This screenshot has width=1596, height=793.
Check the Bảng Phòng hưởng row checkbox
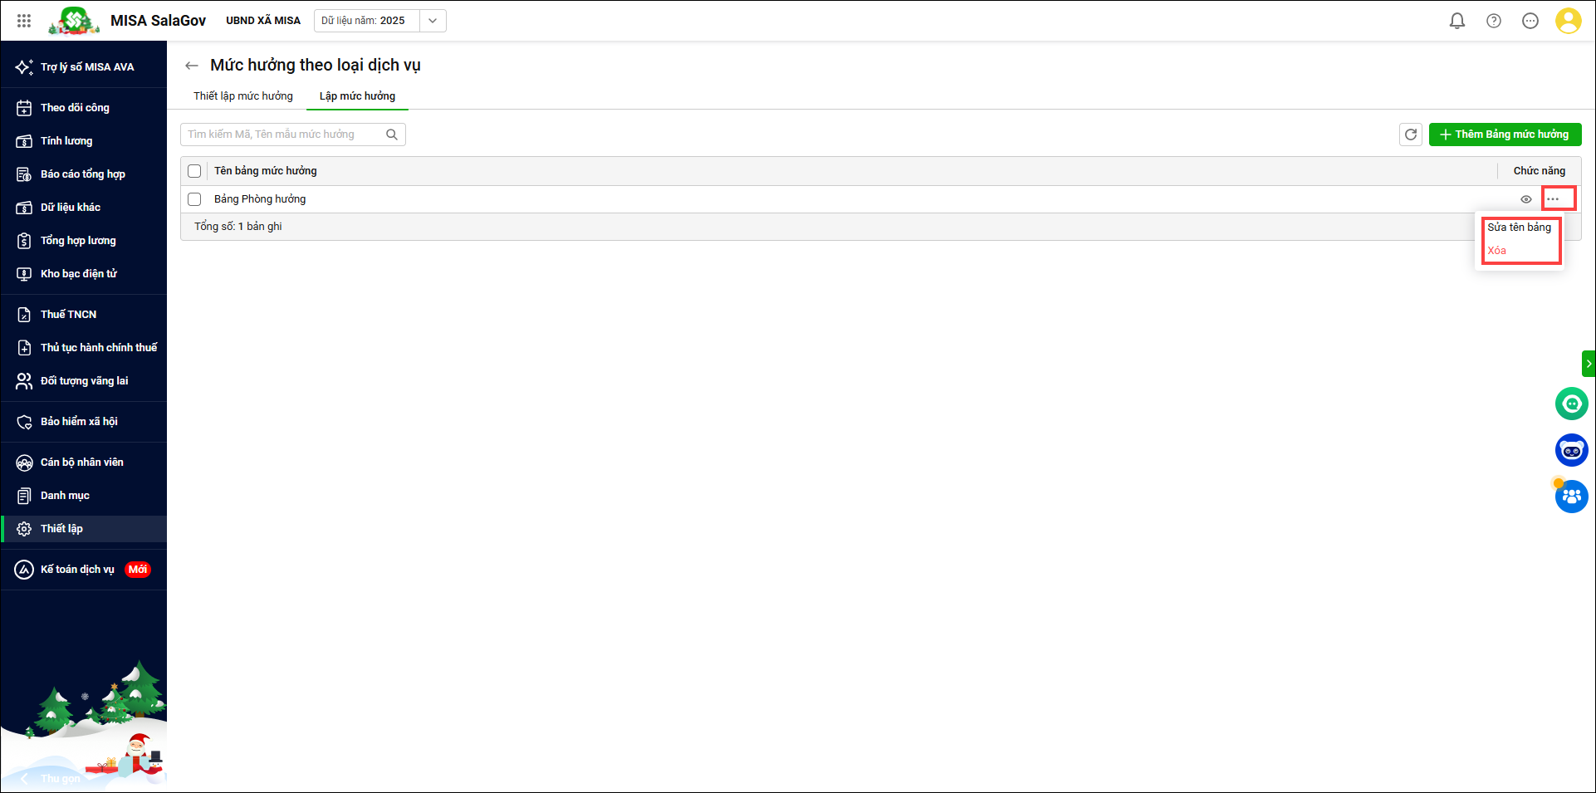point(194,199)
